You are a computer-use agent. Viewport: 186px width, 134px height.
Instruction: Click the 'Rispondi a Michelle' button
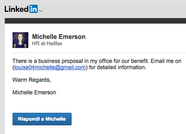[42, 119]
